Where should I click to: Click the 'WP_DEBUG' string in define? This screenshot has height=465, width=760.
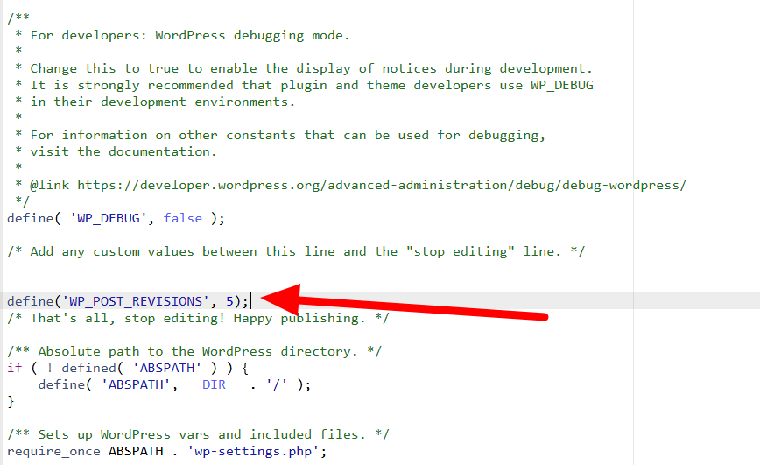tap(108, 218)
